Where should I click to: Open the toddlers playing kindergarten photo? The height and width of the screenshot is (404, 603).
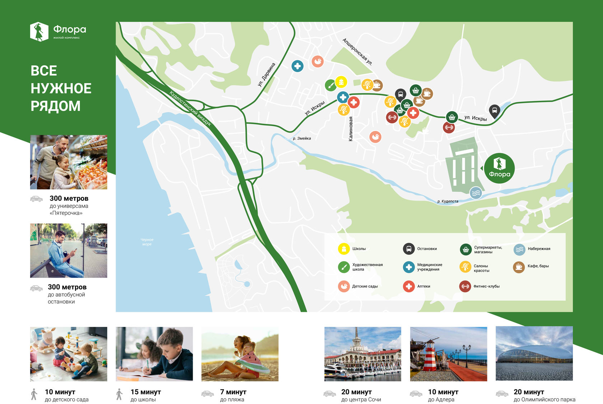(69, 354)
